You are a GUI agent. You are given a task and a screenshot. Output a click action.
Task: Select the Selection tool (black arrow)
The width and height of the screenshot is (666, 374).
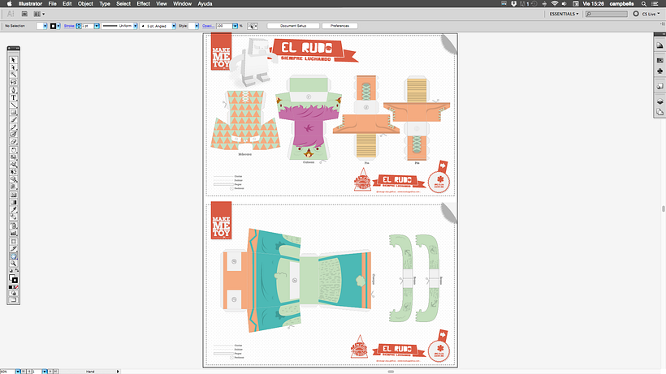pyautogui.click(x=13, y=60)
